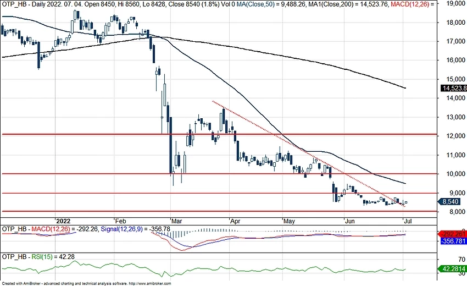This screenshot has width=467, height=286.
Task: Click the May date axis label
Action: click(x=289, y=221)
